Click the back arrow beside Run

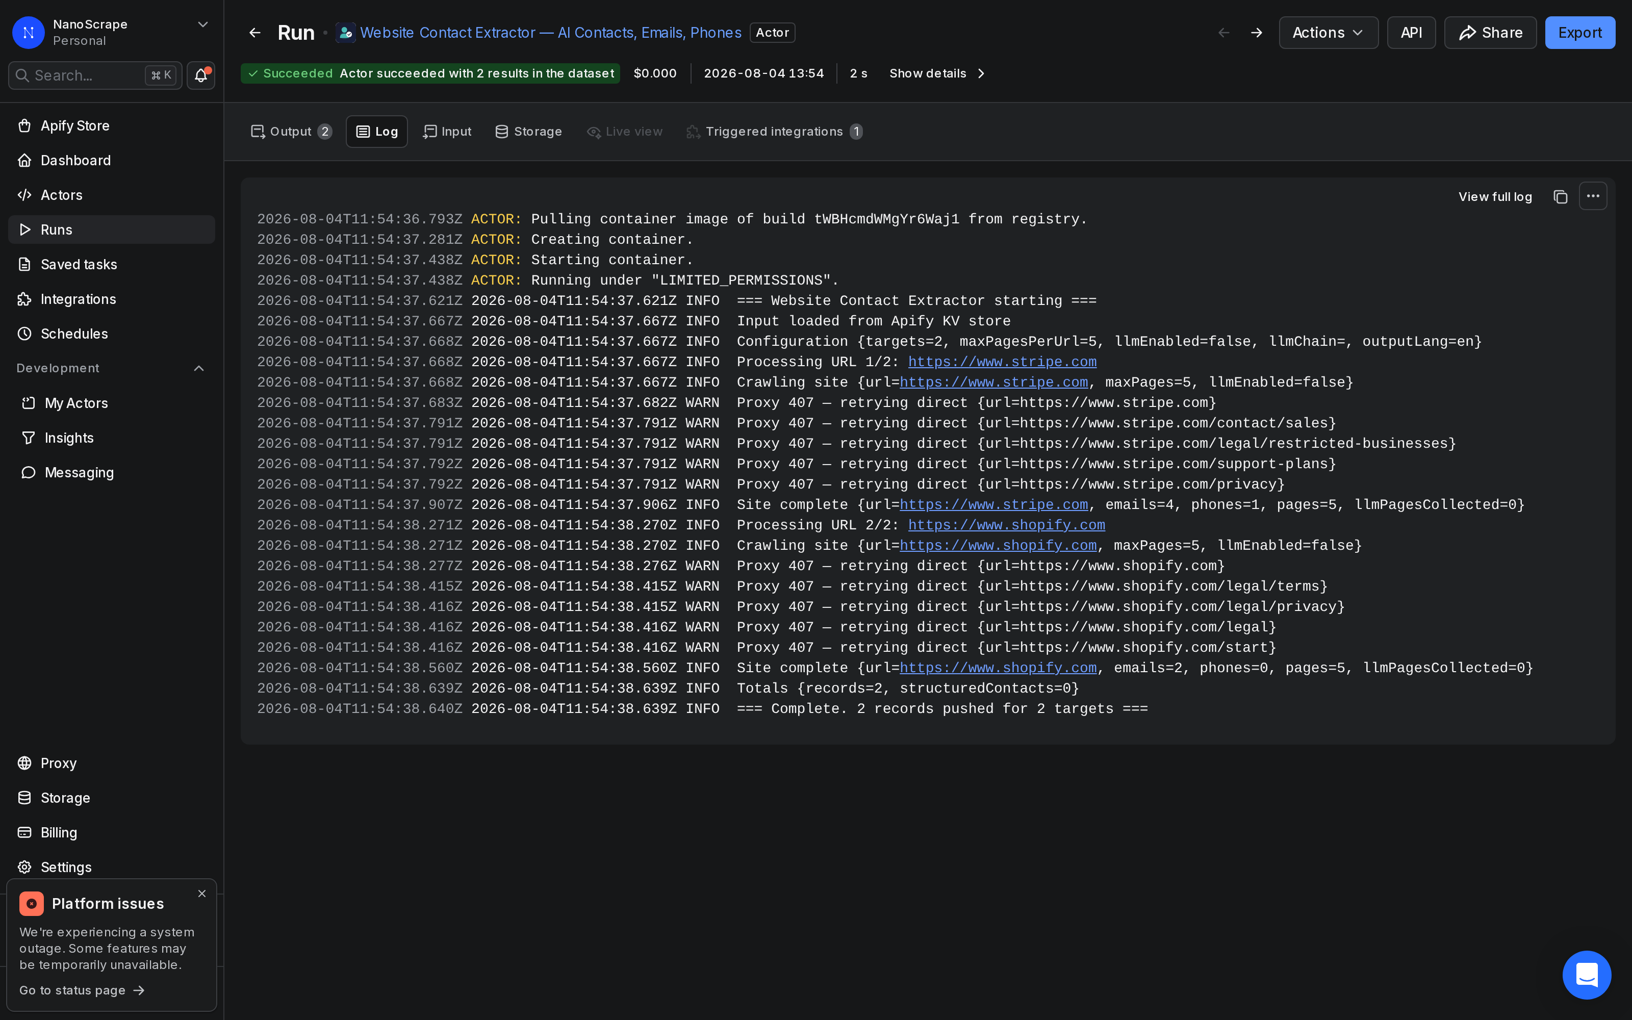click(x=255, y=32)
